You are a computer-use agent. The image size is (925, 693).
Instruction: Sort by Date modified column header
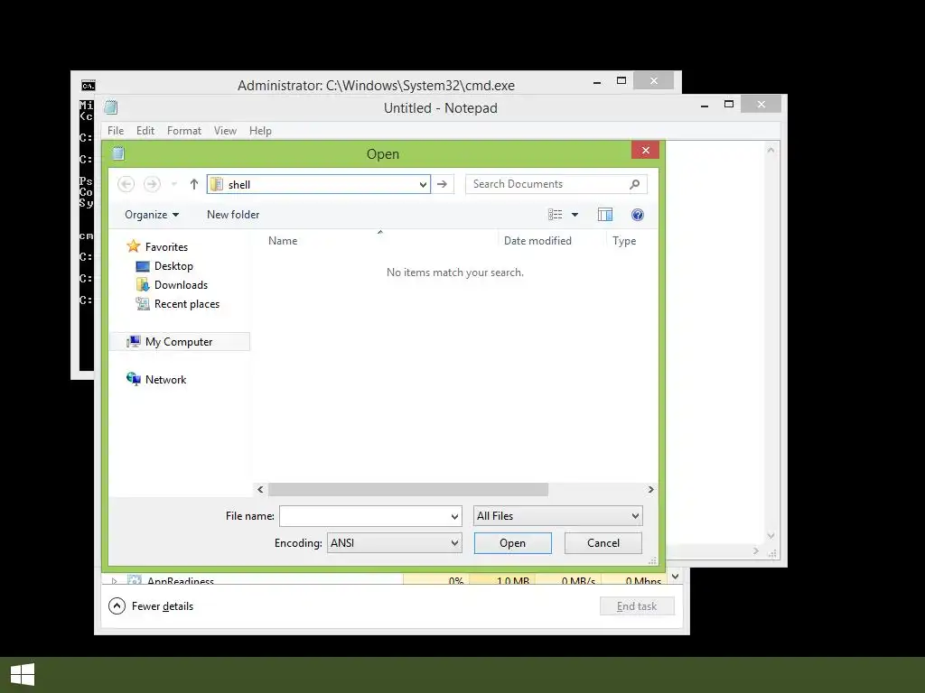tap(537, 240)
